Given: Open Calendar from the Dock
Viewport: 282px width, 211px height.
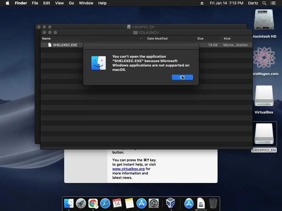Looking at the screenshot, I should point(117,203).
